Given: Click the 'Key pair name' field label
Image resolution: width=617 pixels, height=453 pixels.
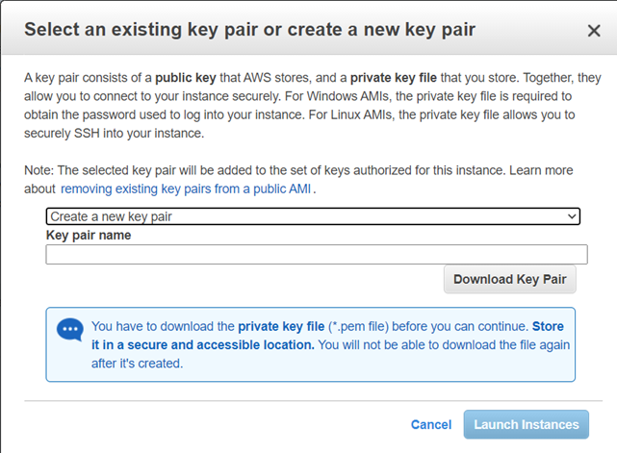Looking at the screenshot, I should [x=89, y=235].
